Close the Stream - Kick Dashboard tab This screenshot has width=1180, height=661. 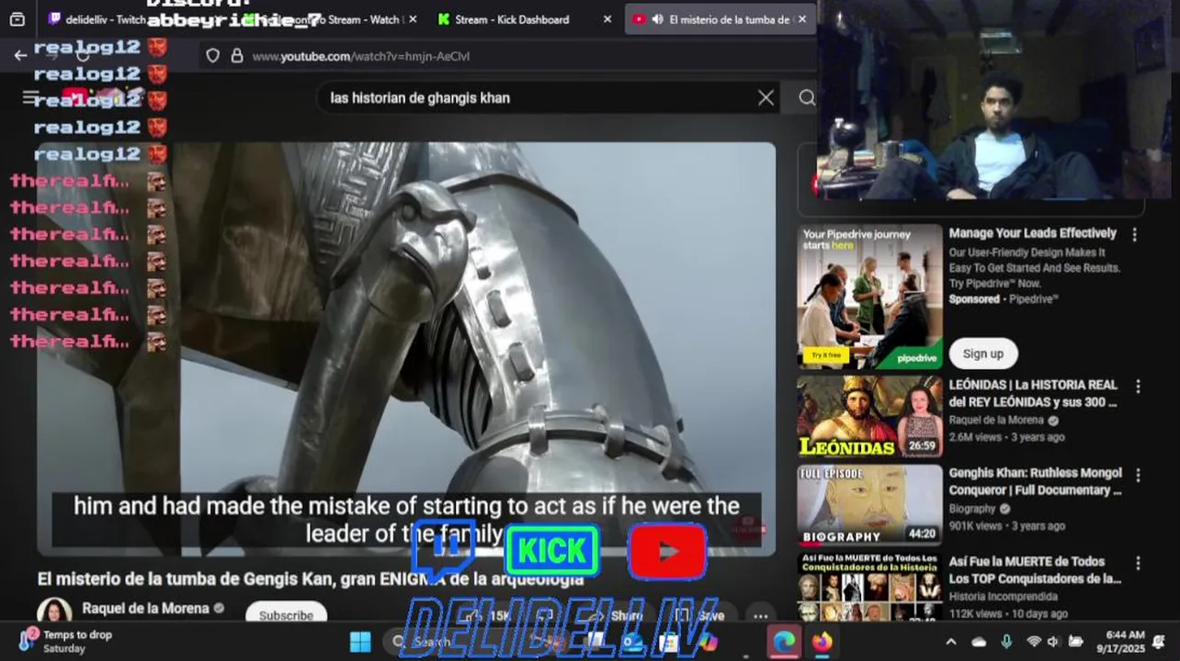[607, 19]
